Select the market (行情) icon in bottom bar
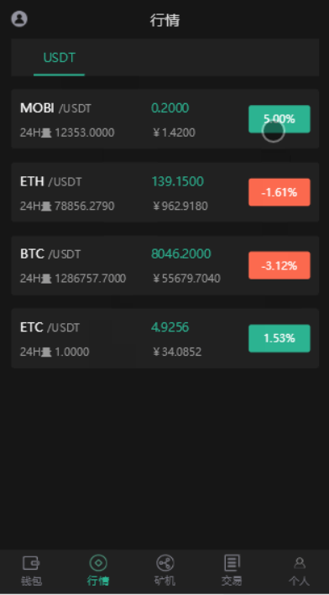This screenshot has height=595, width=329. 98,563
